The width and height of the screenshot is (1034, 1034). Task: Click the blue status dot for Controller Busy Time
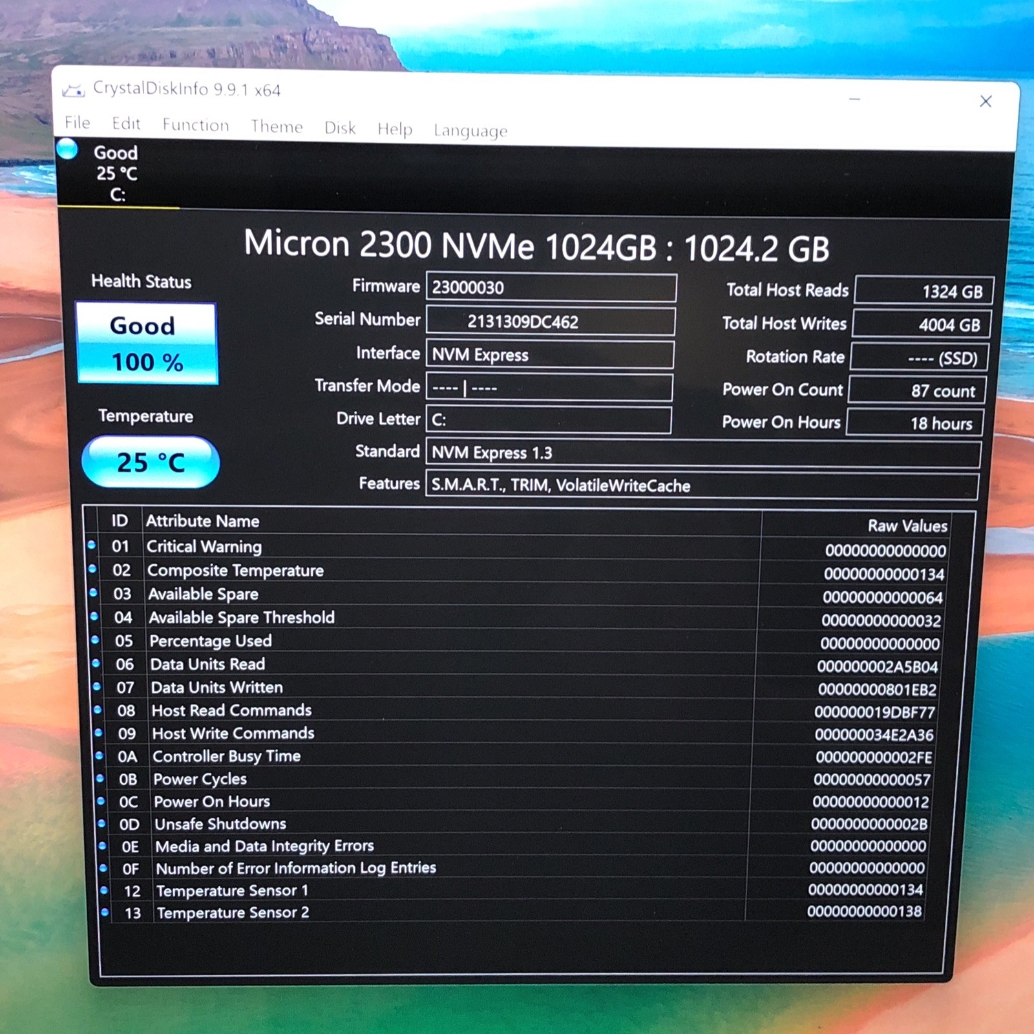[100, 755]
